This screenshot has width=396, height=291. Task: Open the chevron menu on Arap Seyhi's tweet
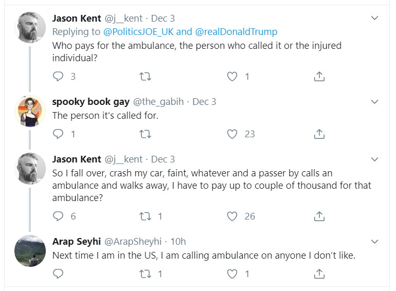(375, 242)
